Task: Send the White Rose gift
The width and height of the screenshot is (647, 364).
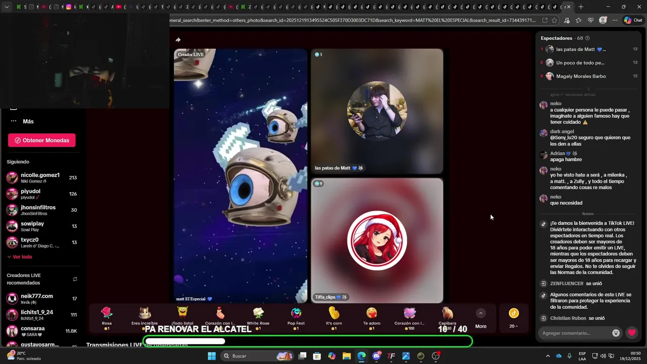Action: click(258, 318)
